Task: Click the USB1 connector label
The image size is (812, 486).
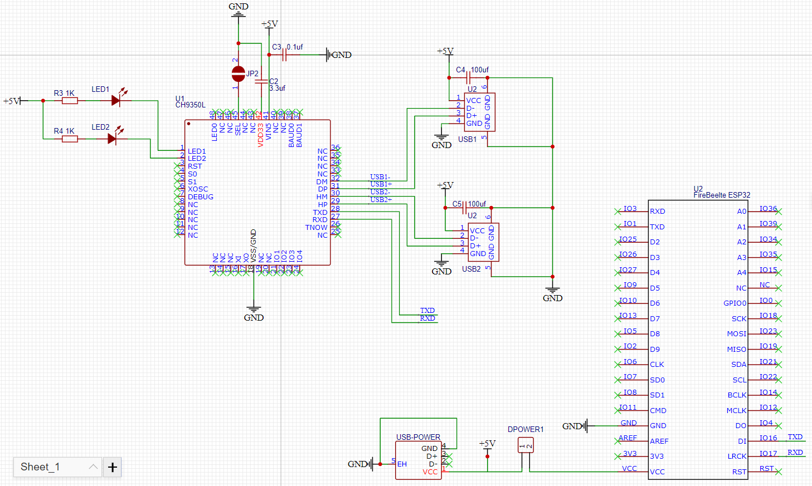Action: coord(467,139)
